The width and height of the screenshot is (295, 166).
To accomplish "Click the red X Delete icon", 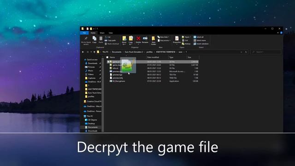I will pos(138,38).
